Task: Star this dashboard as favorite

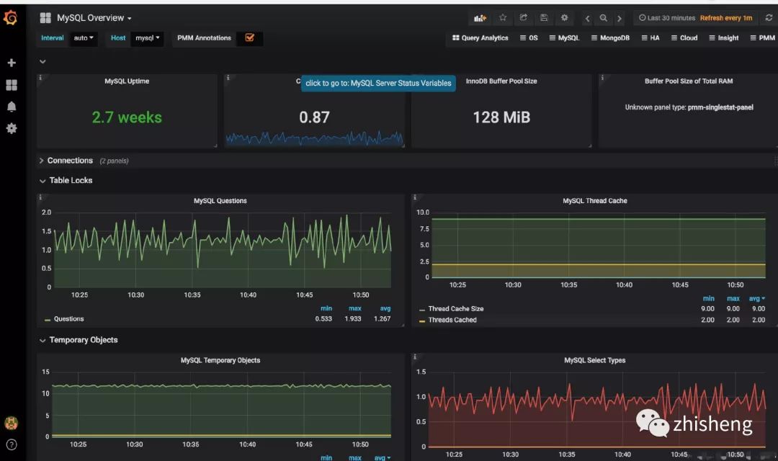Action: coord(503,18)
